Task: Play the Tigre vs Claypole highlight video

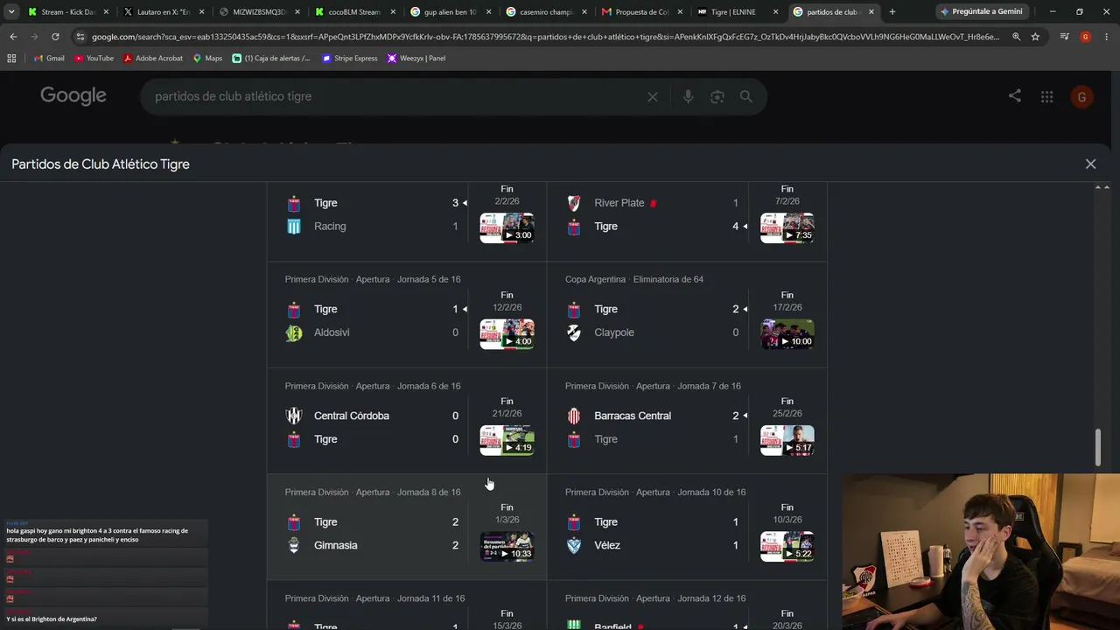Action: tap(787, 334)
